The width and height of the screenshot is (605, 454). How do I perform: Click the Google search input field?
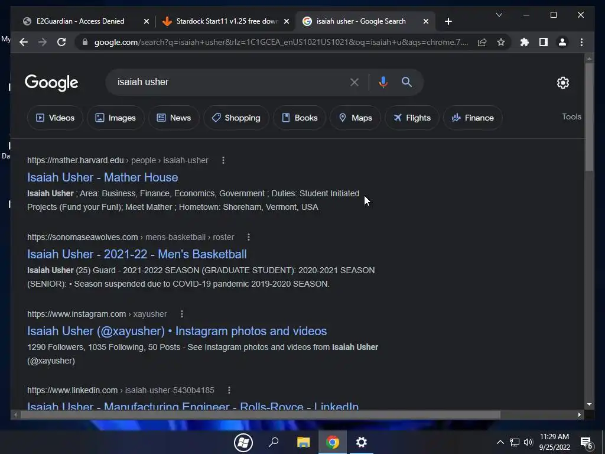232,82
